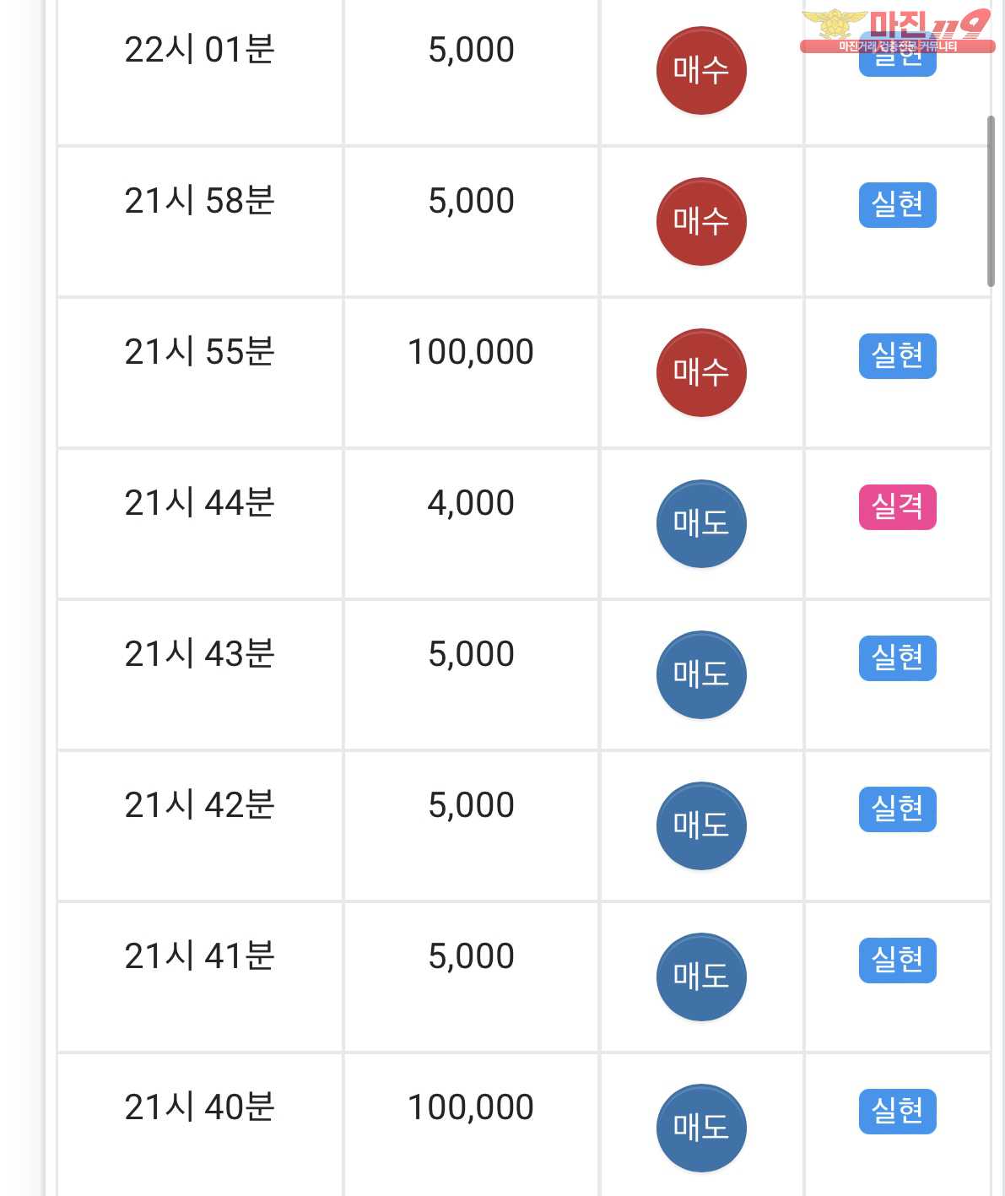This screenshot has height=1196, width=1005.
Task: Select the 4,000 amount cell
Action: pos(471,523)
